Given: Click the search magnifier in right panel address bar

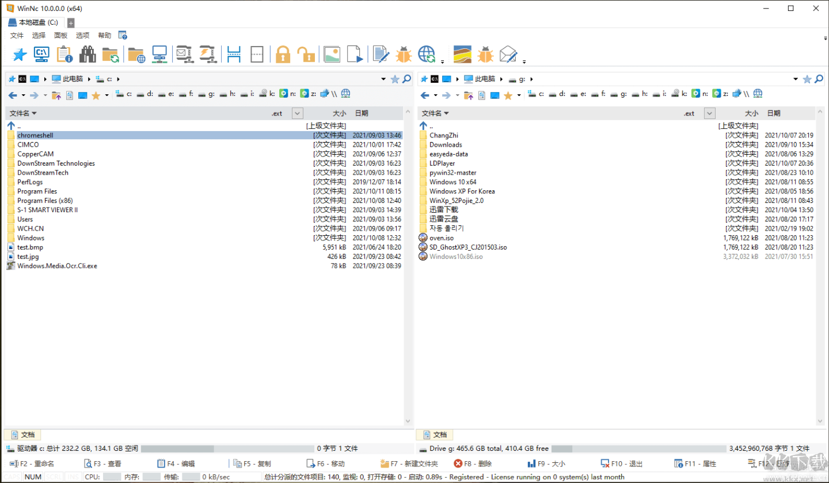Looking at the screenshot, I should pyautogui.click(x=819, y=79).
